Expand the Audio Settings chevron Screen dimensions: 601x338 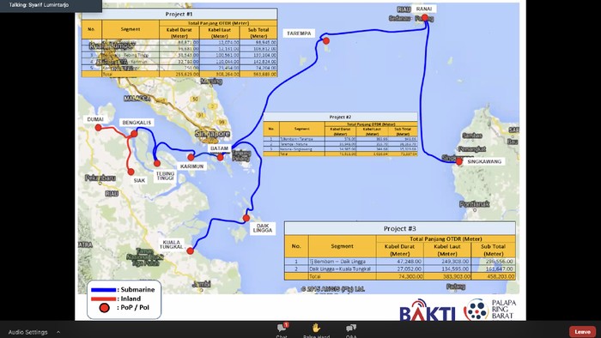point(58,332)
